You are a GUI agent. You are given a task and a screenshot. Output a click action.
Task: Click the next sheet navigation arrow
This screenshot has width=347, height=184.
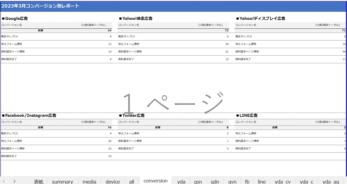[14, 181]
